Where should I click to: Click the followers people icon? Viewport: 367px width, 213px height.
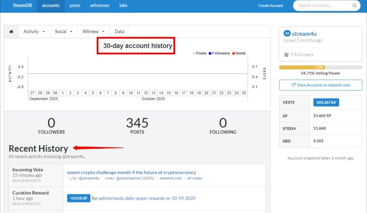tap(286, 55)
